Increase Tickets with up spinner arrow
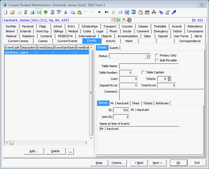The width and height of the screenshot is (209, 169). coord(169,78)
